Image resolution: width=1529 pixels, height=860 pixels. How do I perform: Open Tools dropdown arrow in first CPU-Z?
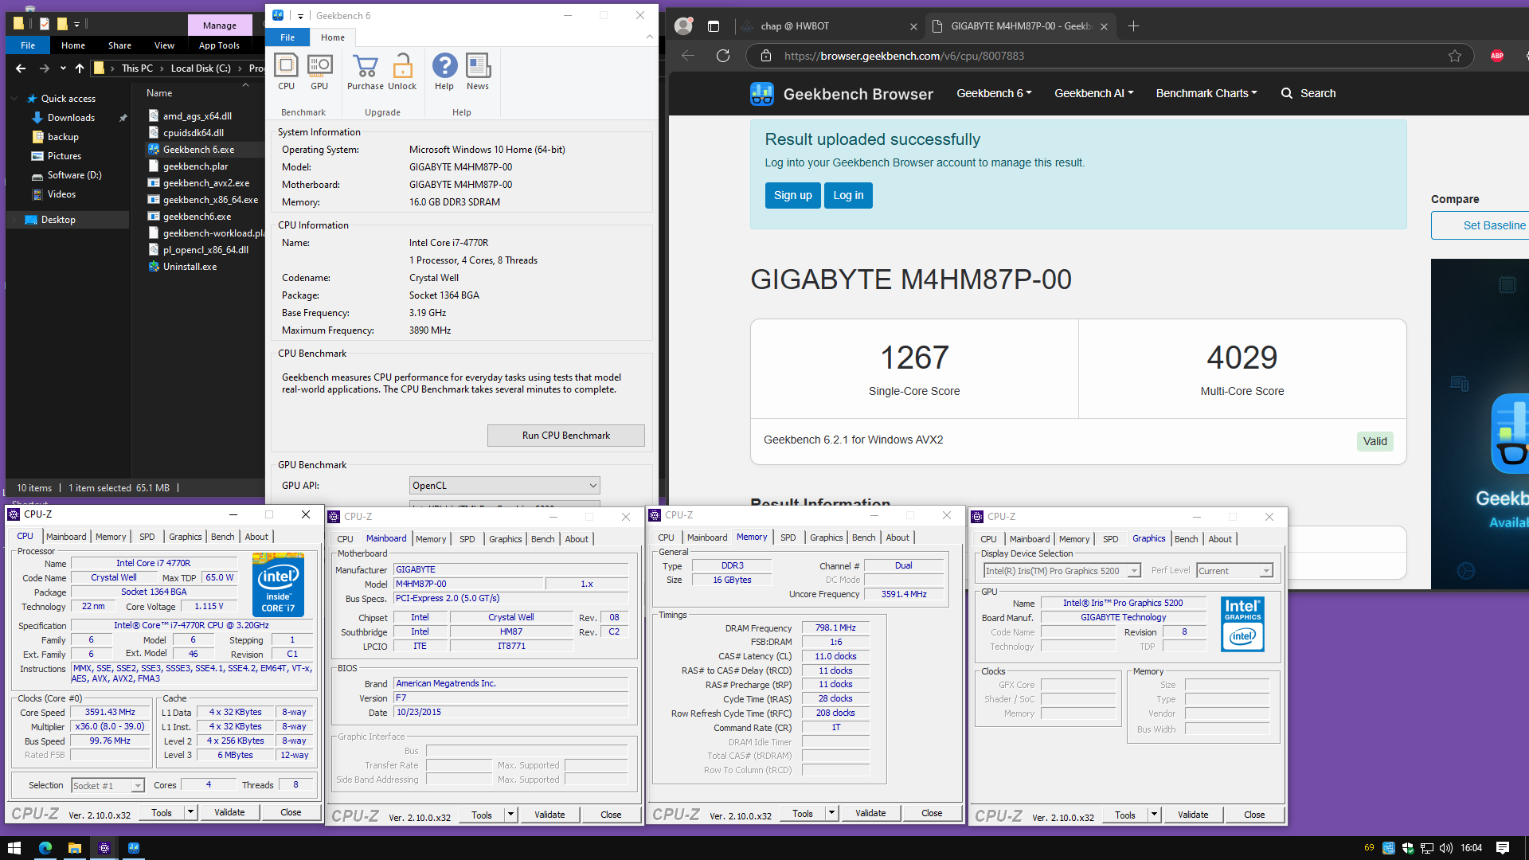(x=190, y=812)
